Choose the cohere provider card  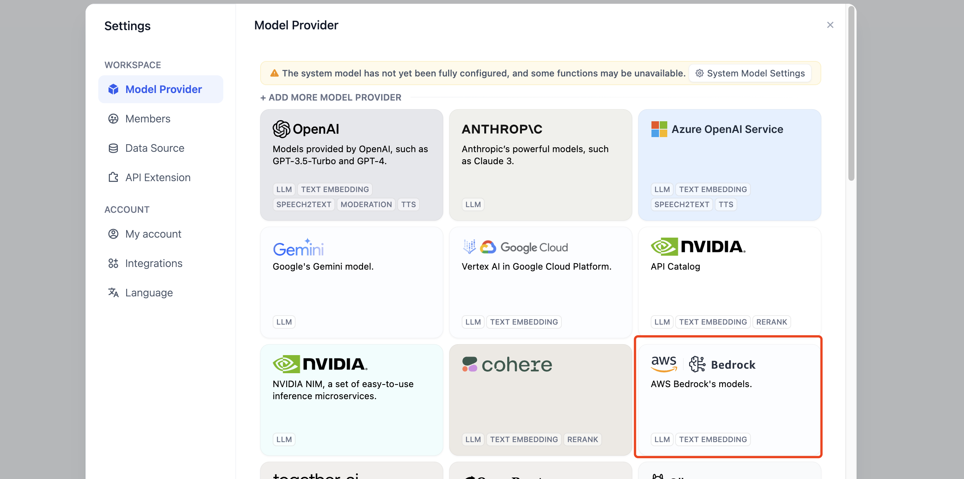click(540, 400)
